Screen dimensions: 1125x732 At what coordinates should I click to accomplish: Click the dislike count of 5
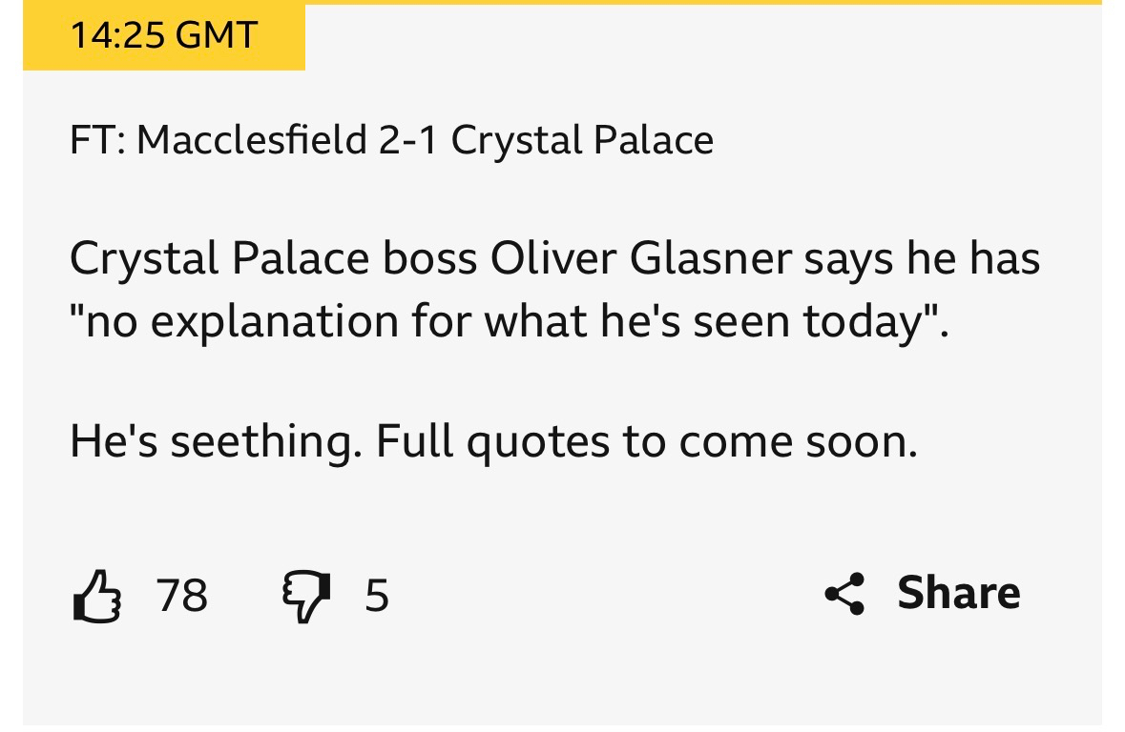pos(377,596)
